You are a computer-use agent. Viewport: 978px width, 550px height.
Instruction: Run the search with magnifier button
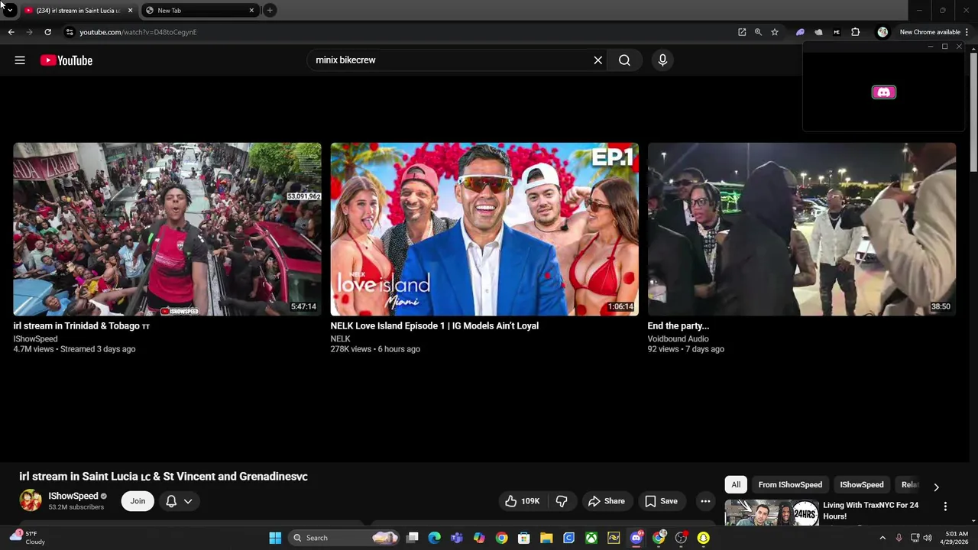click(x=624, y=60)
